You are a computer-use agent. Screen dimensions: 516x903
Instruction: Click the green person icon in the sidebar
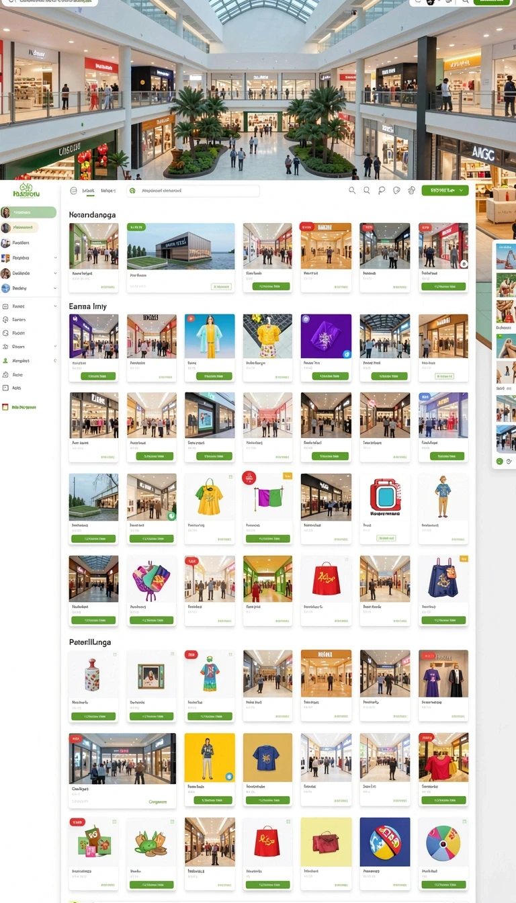(6, 361)
